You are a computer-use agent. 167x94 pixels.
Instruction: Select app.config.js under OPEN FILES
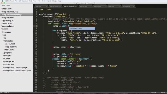tap(8, 21)
